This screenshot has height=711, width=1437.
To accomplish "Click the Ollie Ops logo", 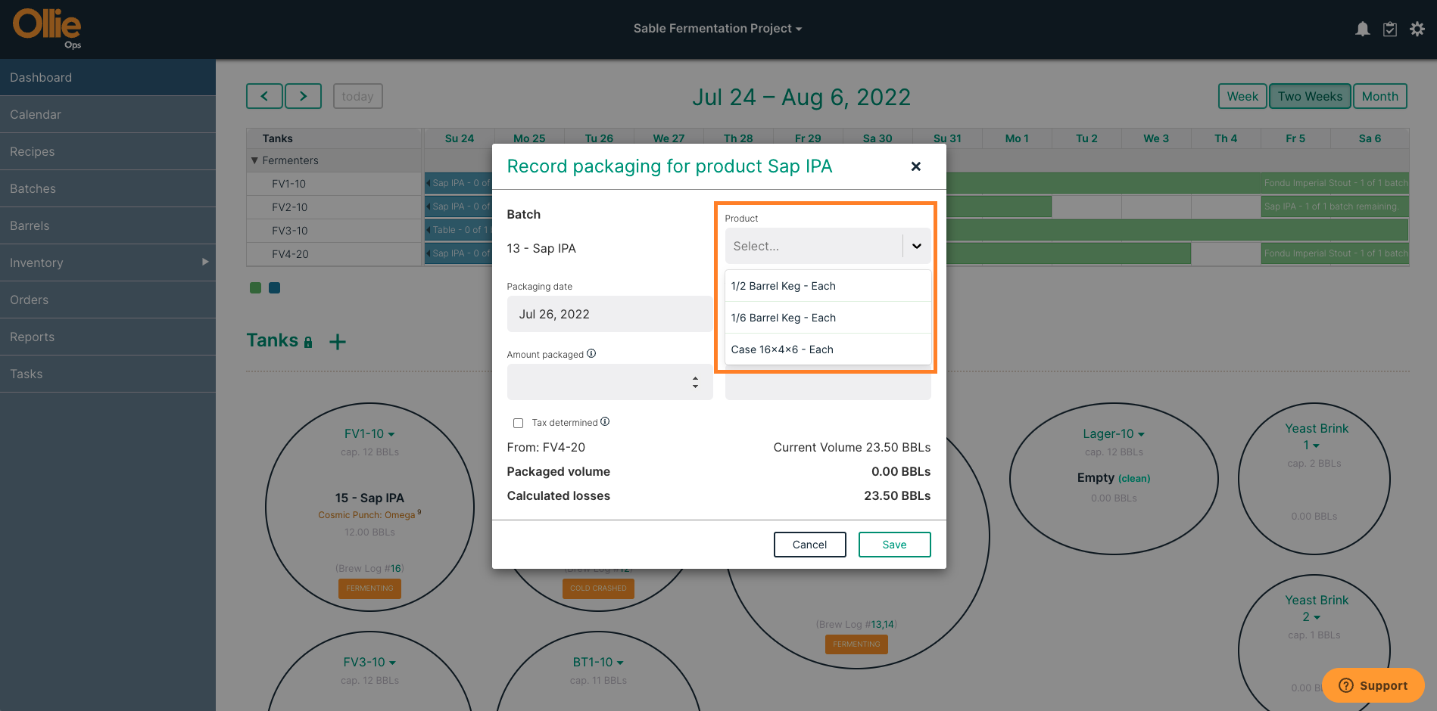I will [47, 29].
